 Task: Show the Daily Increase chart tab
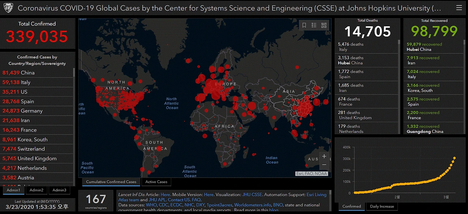(382, 206)
